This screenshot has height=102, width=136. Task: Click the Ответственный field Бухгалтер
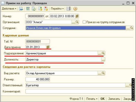click(x=75, y=85)
